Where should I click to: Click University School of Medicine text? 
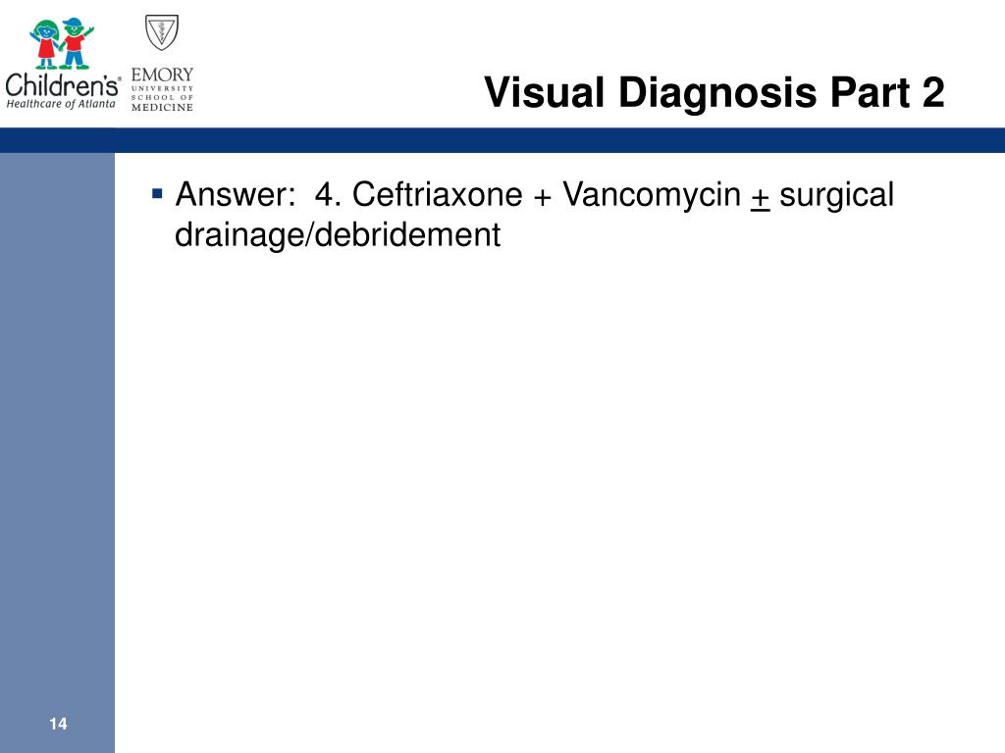click(x=162, y=98)
